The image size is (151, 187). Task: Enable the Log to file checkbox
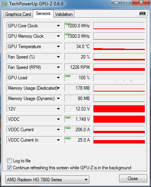pyautogui.click(x=9, y=161)
